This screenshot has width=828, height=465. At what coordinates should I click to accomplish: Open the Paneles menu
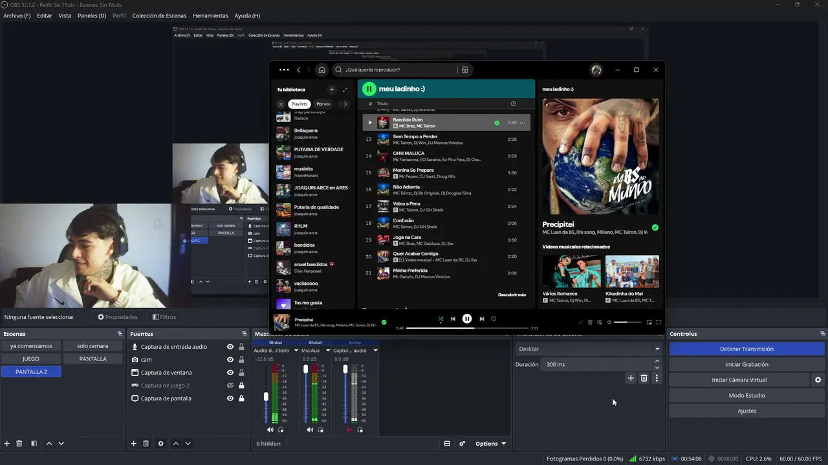(x=92, y=15)
